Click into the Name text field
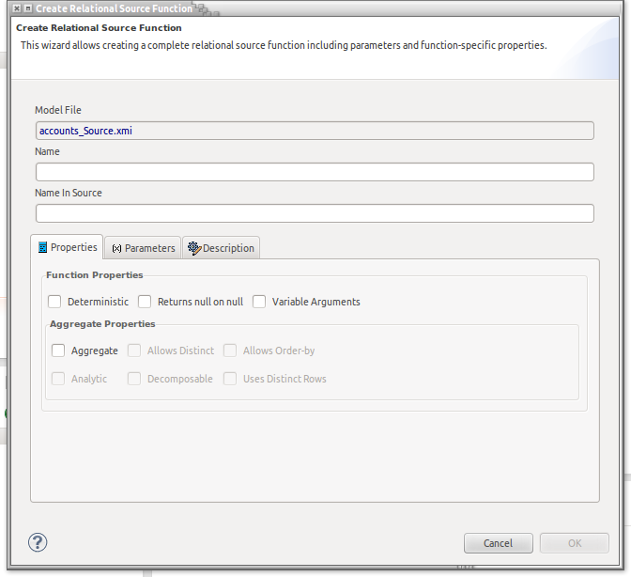 pyautogui.click(x=315, y=172)
